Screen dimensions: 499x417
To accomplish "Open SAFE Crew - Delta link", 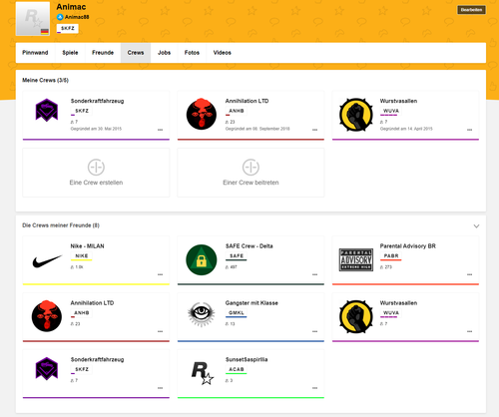I will [x=249, y=246].
